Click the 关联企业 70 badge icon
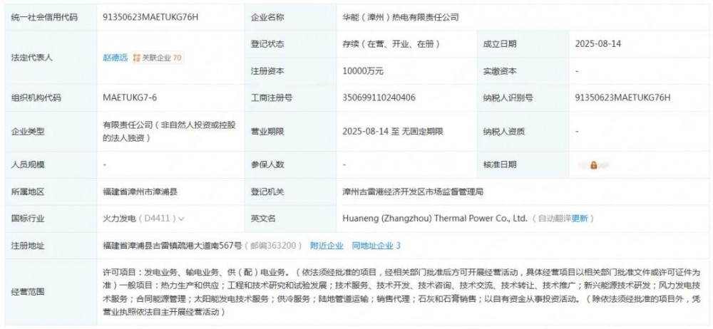The width and height of the screenshot is (713, 329). click(x=136, y=58)
